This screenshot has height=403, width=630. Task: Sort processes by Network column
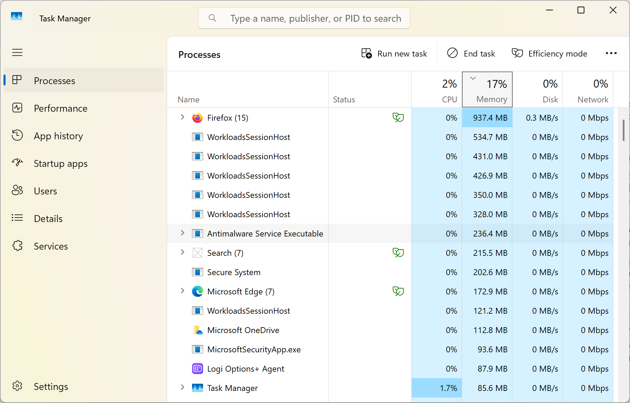click(588, 90)
